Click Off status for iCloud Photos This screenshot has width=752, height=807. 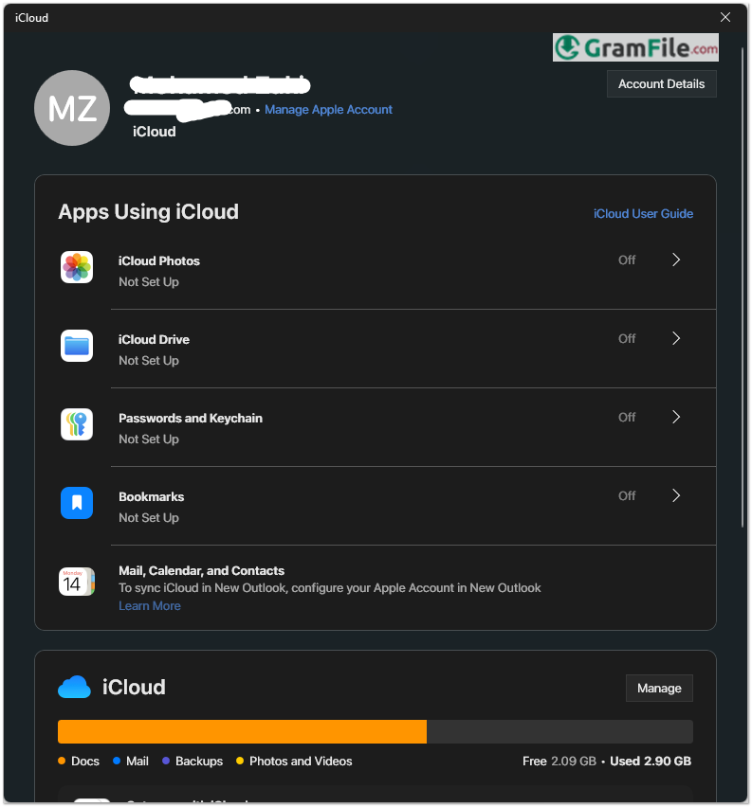627,260
